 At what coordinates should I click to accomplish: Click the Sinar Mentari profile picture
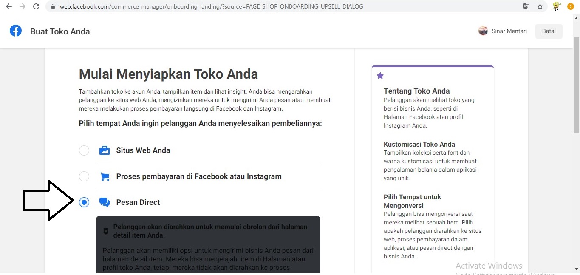pyautogui.click(x=483, y=31)
